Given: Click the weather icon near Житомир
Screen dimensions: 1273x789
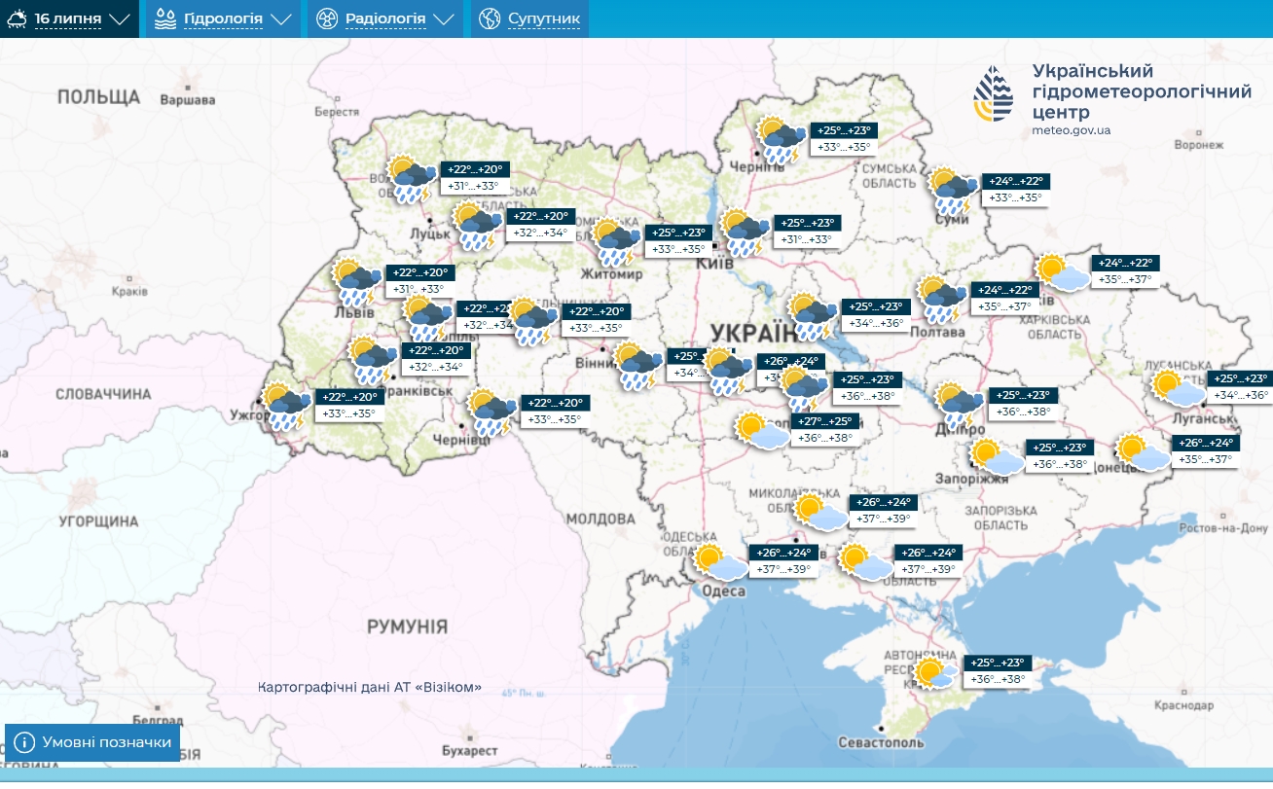Looking at the screenshot, I should (616, 242).
